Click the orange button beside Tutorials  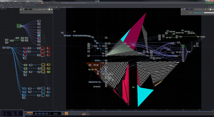42,3
